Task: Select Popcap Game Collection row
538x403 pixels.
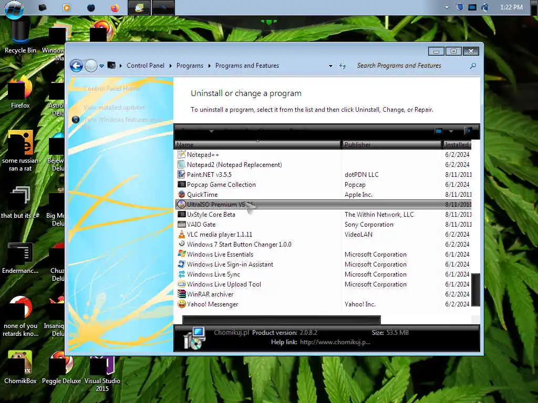Action: tap(324, 184)
